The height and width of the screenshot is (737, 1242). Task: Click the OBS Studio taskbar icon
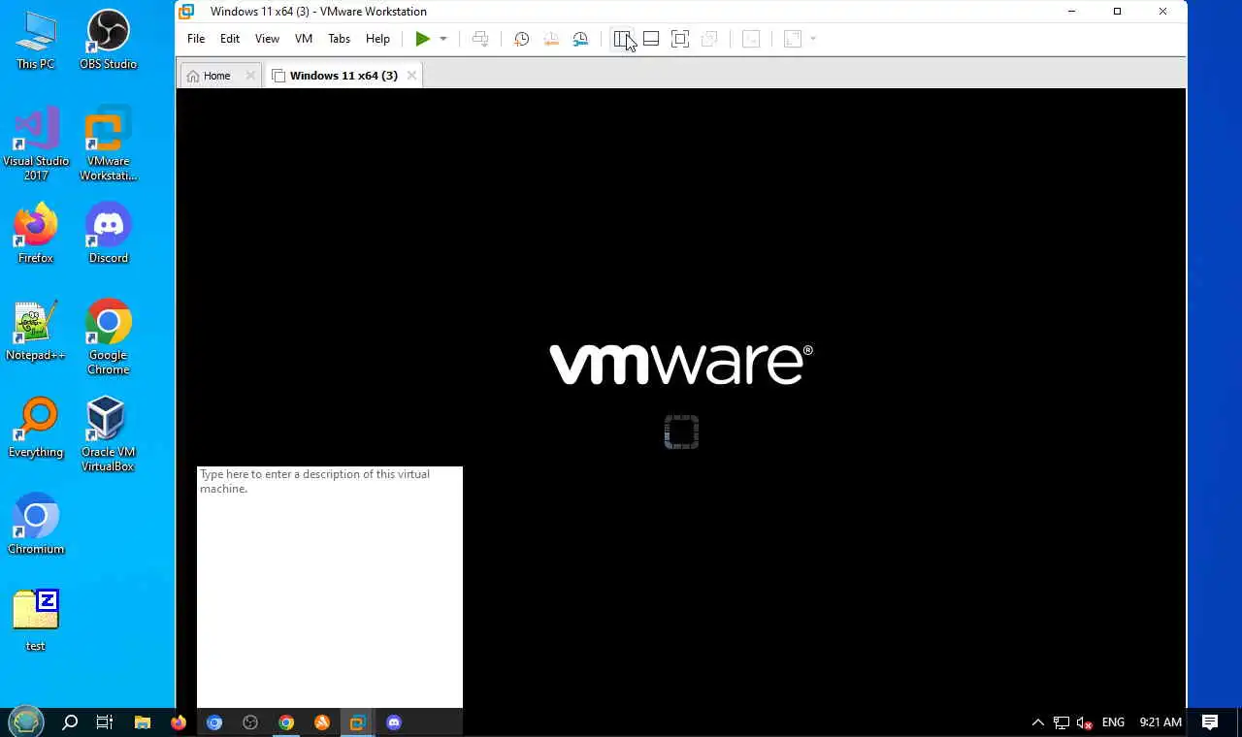pos(250,722)
